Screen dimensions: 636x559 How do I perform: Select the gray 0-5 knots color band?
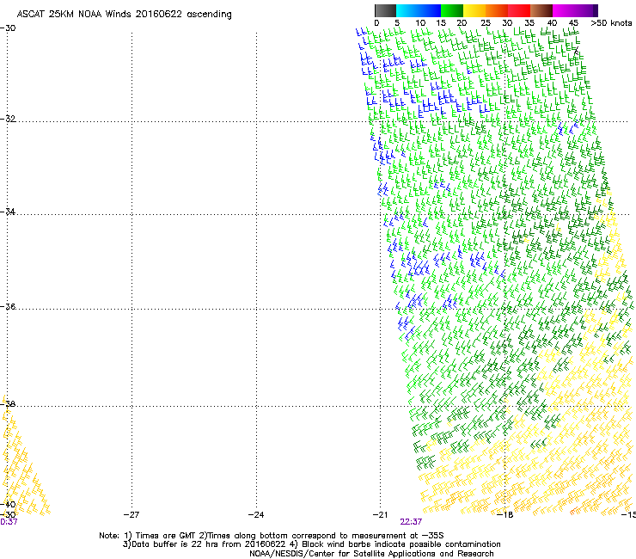[x=385, y=10]
